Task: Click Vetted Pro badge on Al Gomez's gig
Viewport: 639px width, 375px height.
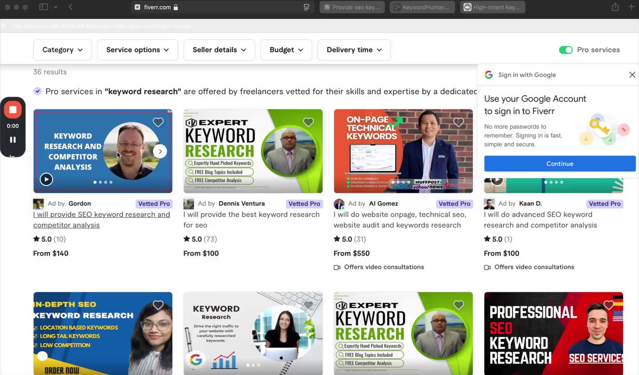Action: pyautogui.click(x=454, y=203)
